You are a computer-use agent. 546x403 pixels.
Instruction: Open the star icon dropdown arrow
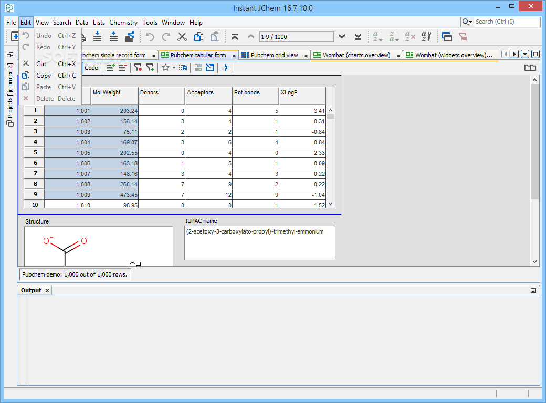click(174, 68)
